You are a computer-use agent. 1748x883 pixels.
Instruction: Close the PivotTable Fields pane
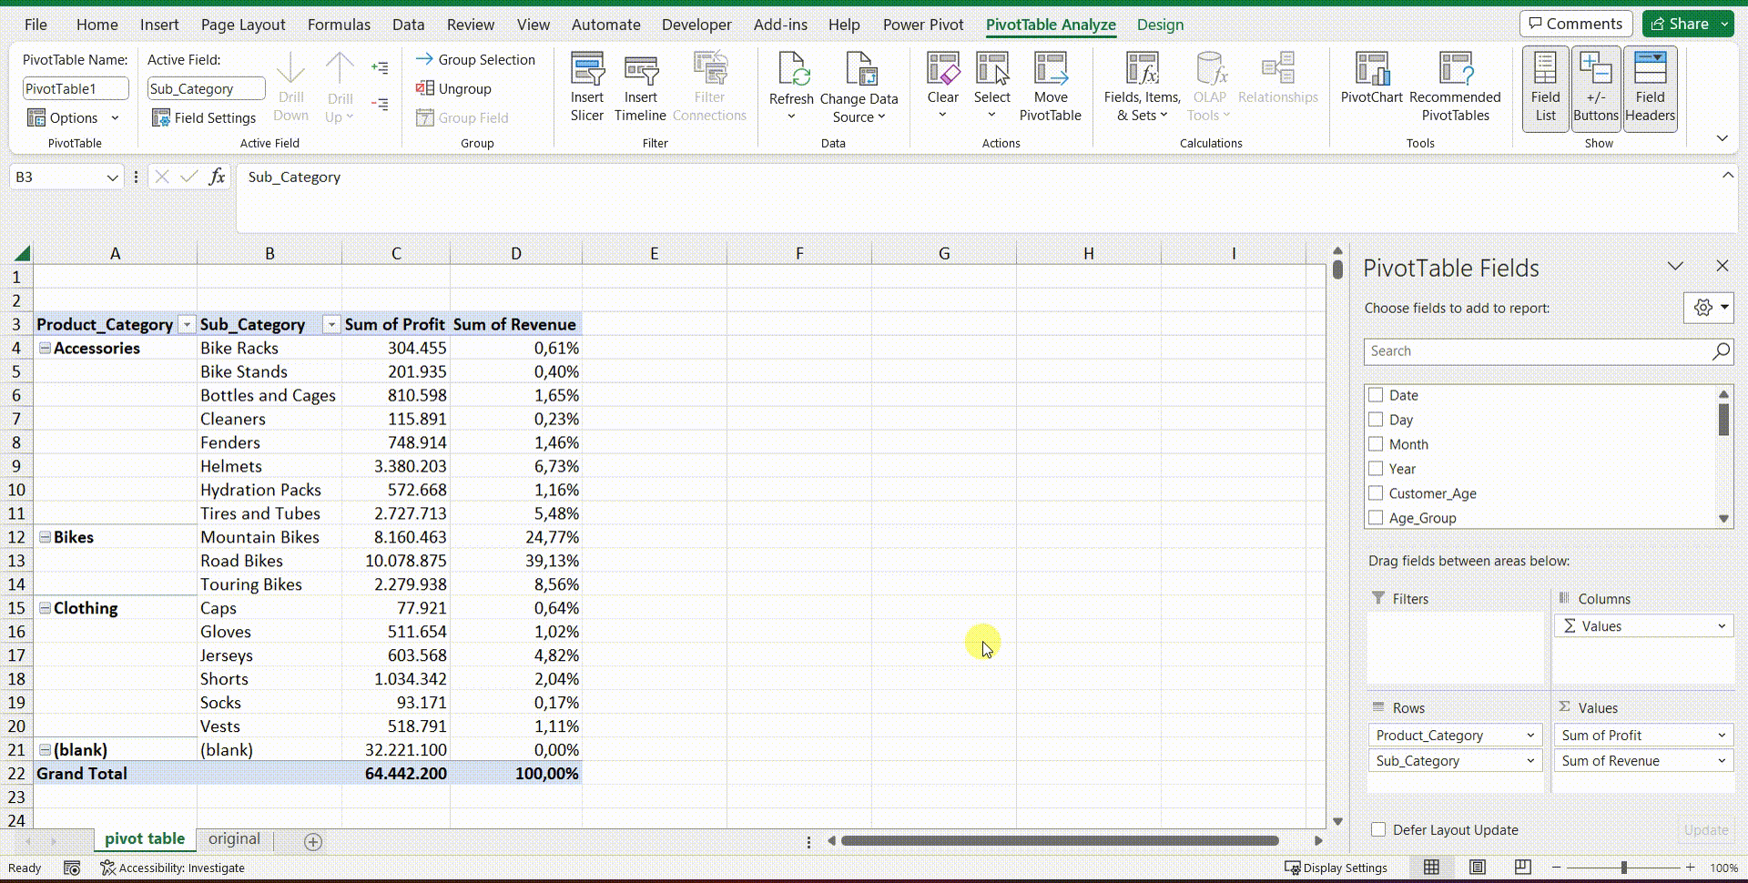point(1722,266)
